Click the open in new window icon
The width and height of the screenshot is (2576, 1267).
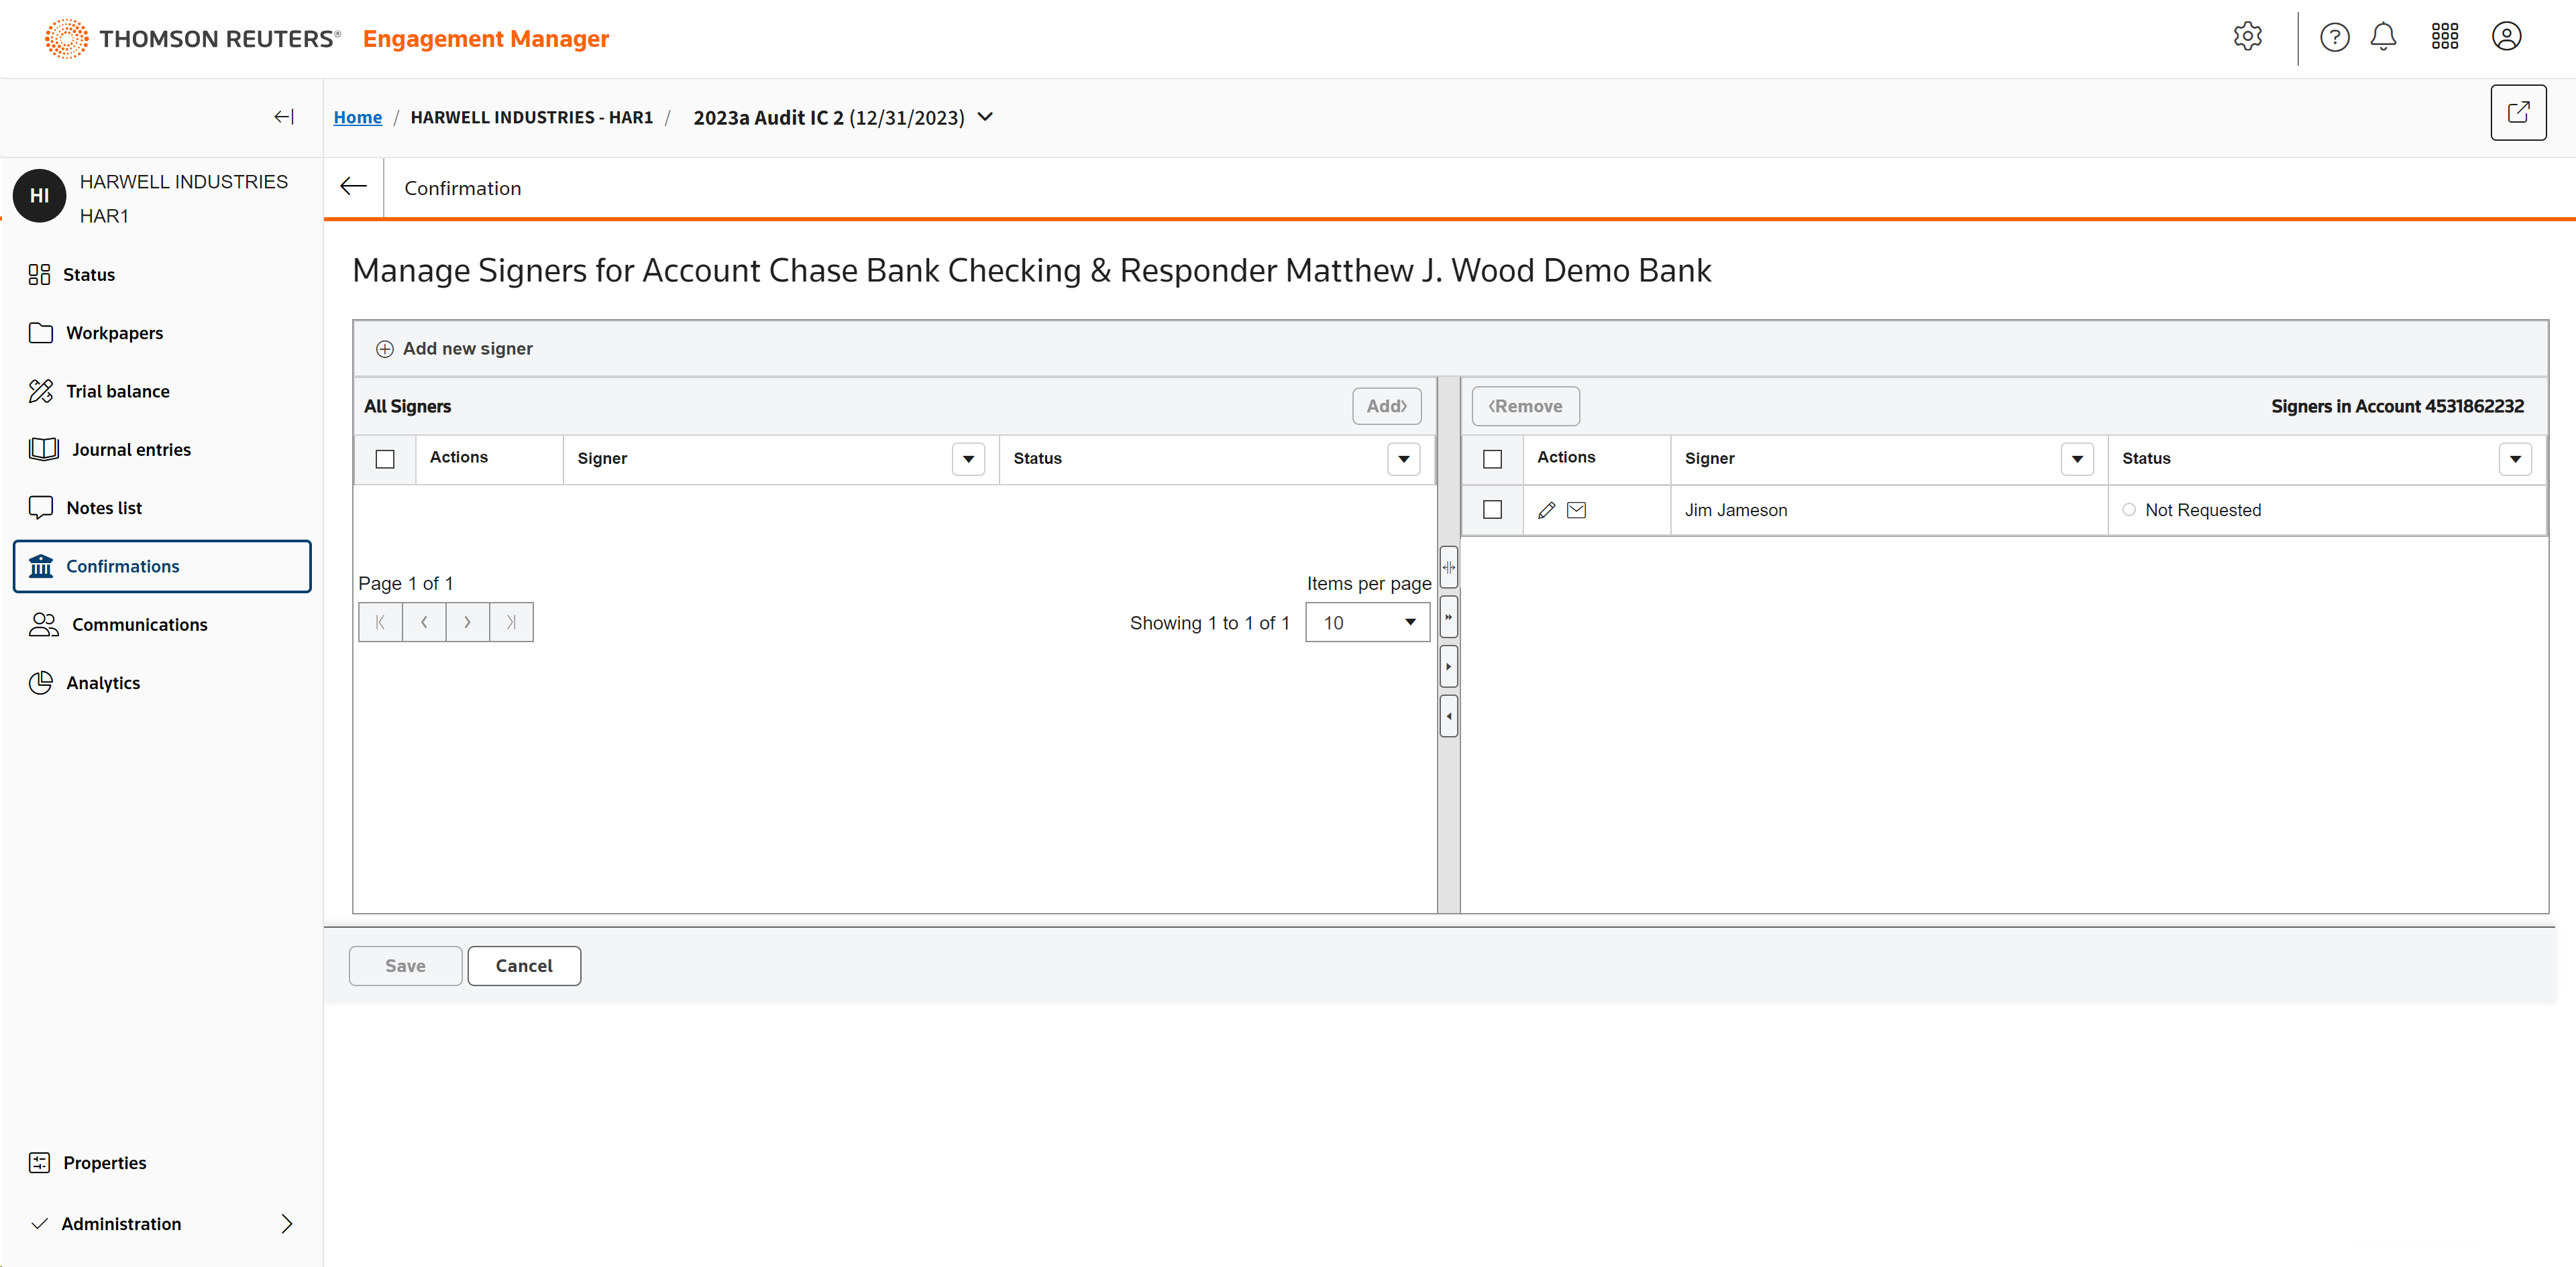click(2517, 113)
